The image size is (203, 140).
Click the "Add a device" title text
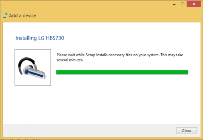click(23, 16)
